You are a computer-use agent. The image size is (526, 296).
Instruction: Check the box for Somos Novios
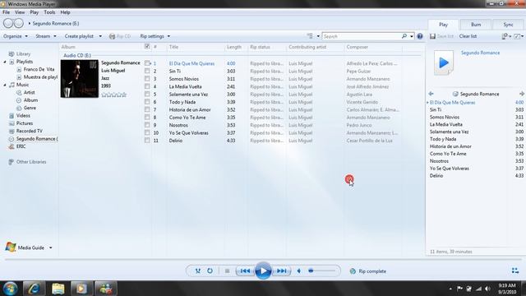pyautogui.click(x=147, y=79)
